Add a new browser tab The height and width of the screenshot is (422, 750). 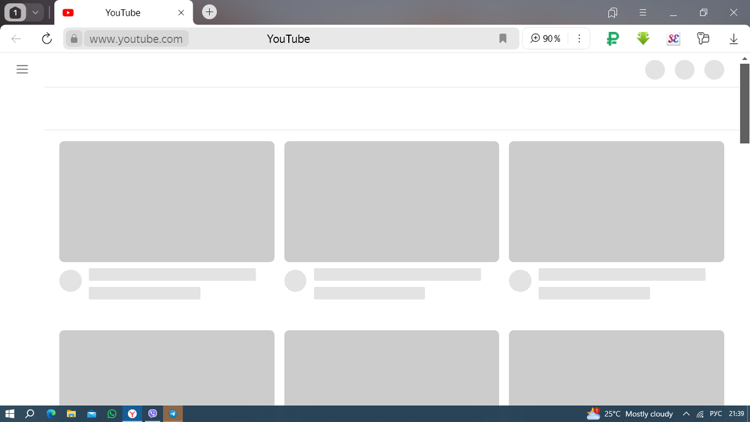209,11
